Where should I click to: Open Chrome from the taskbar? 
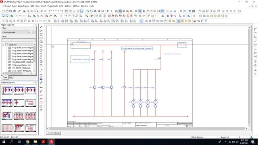pos(27,142)
